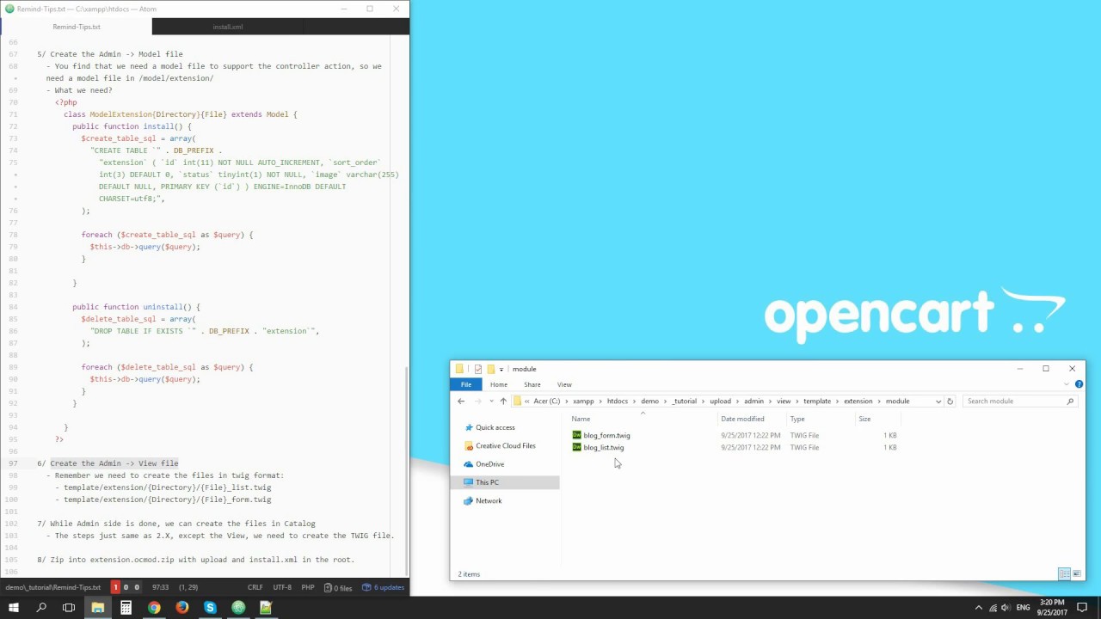Open the Calculator from the taskbar
Image resolution: width=1101 pixels, height=619 pixels.
pyautogui.click(x=126, y=608)
